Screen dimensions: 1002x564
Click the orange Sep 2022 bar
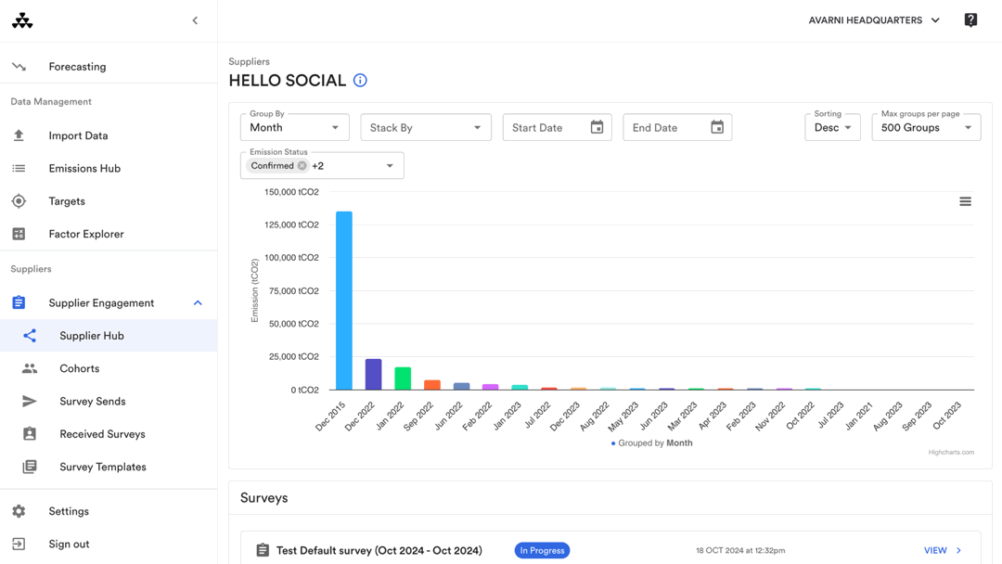(x=432, y=385)
